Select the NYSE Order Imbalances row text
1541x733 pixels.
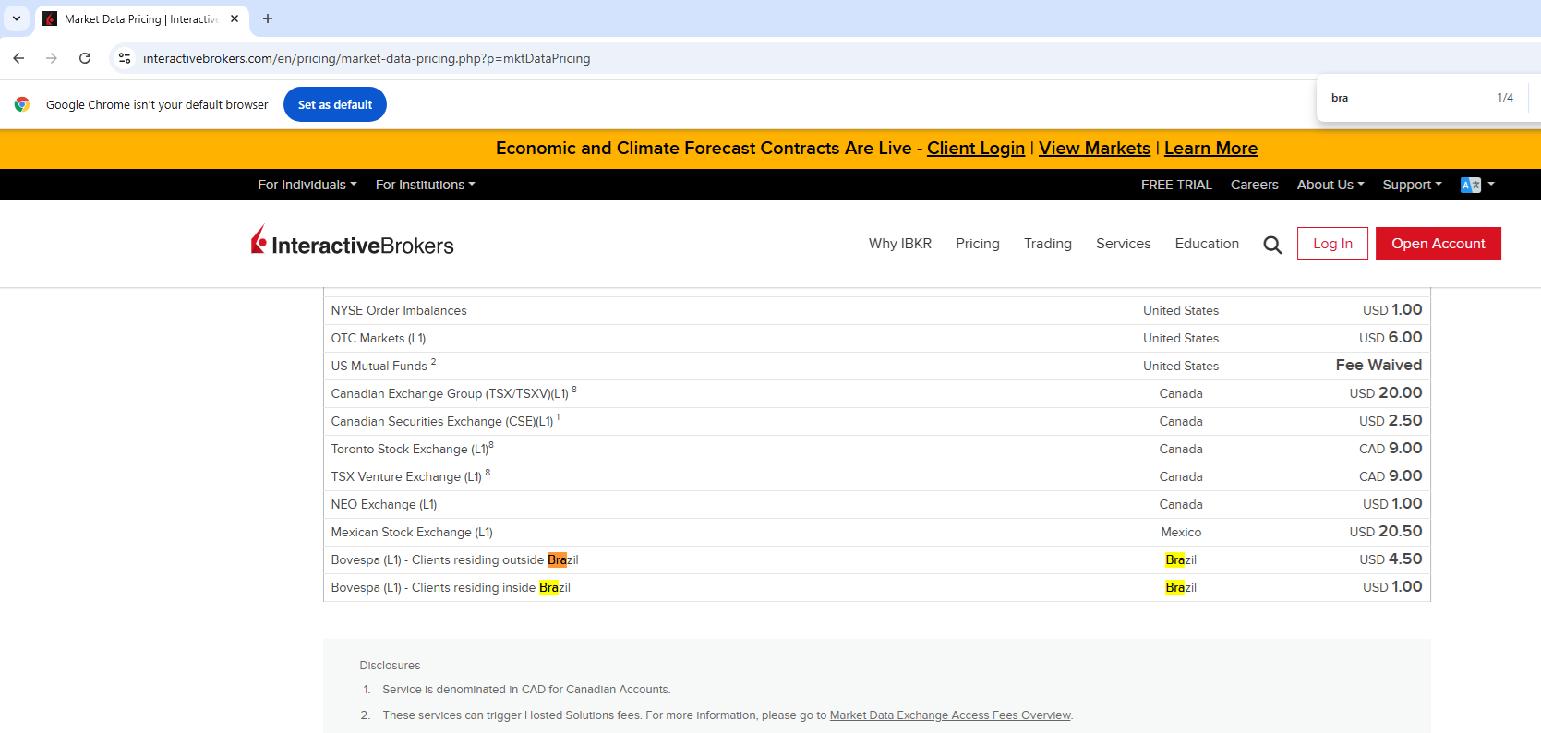click(399, 311)
